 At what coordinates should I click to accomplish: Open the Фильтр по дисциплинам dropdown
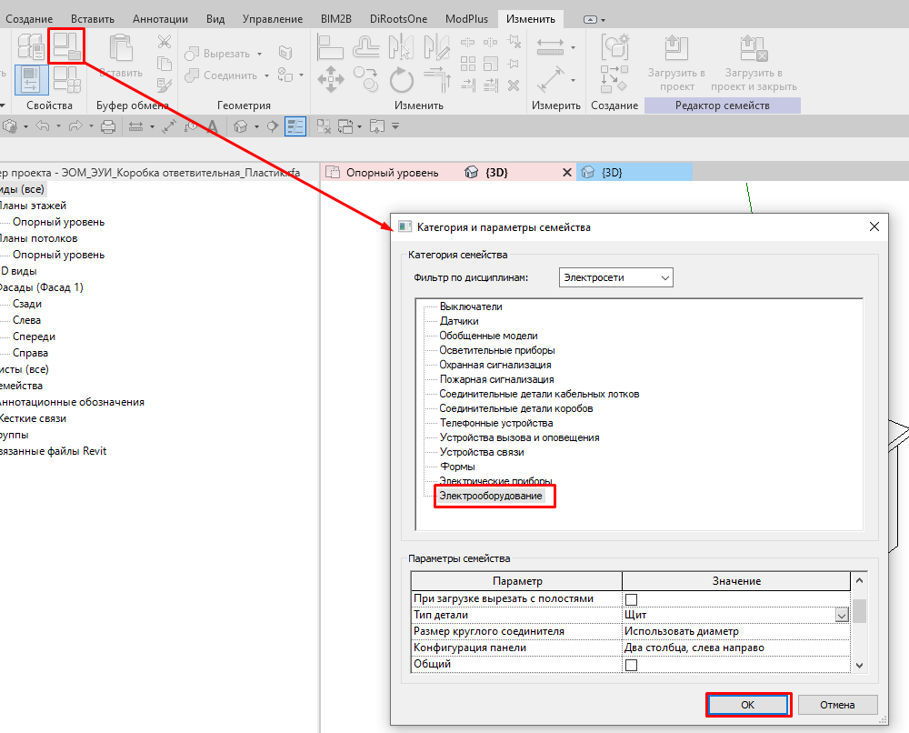coord(615,277)
